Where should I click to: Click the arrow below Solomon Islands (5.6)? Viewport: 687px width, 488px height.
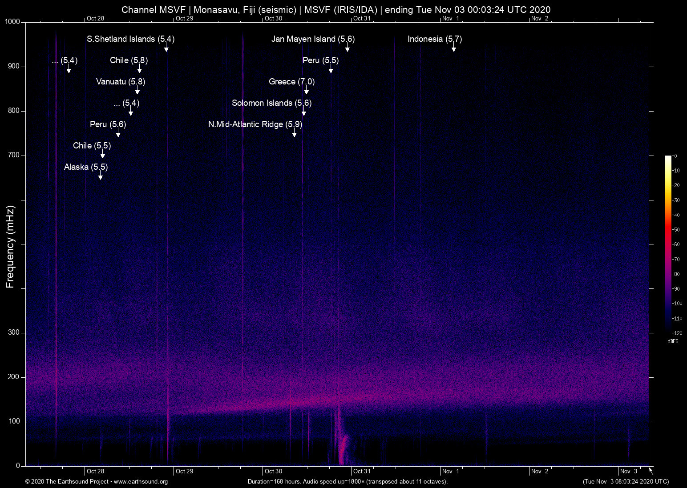pyautogui.click(x=304, y=113)
